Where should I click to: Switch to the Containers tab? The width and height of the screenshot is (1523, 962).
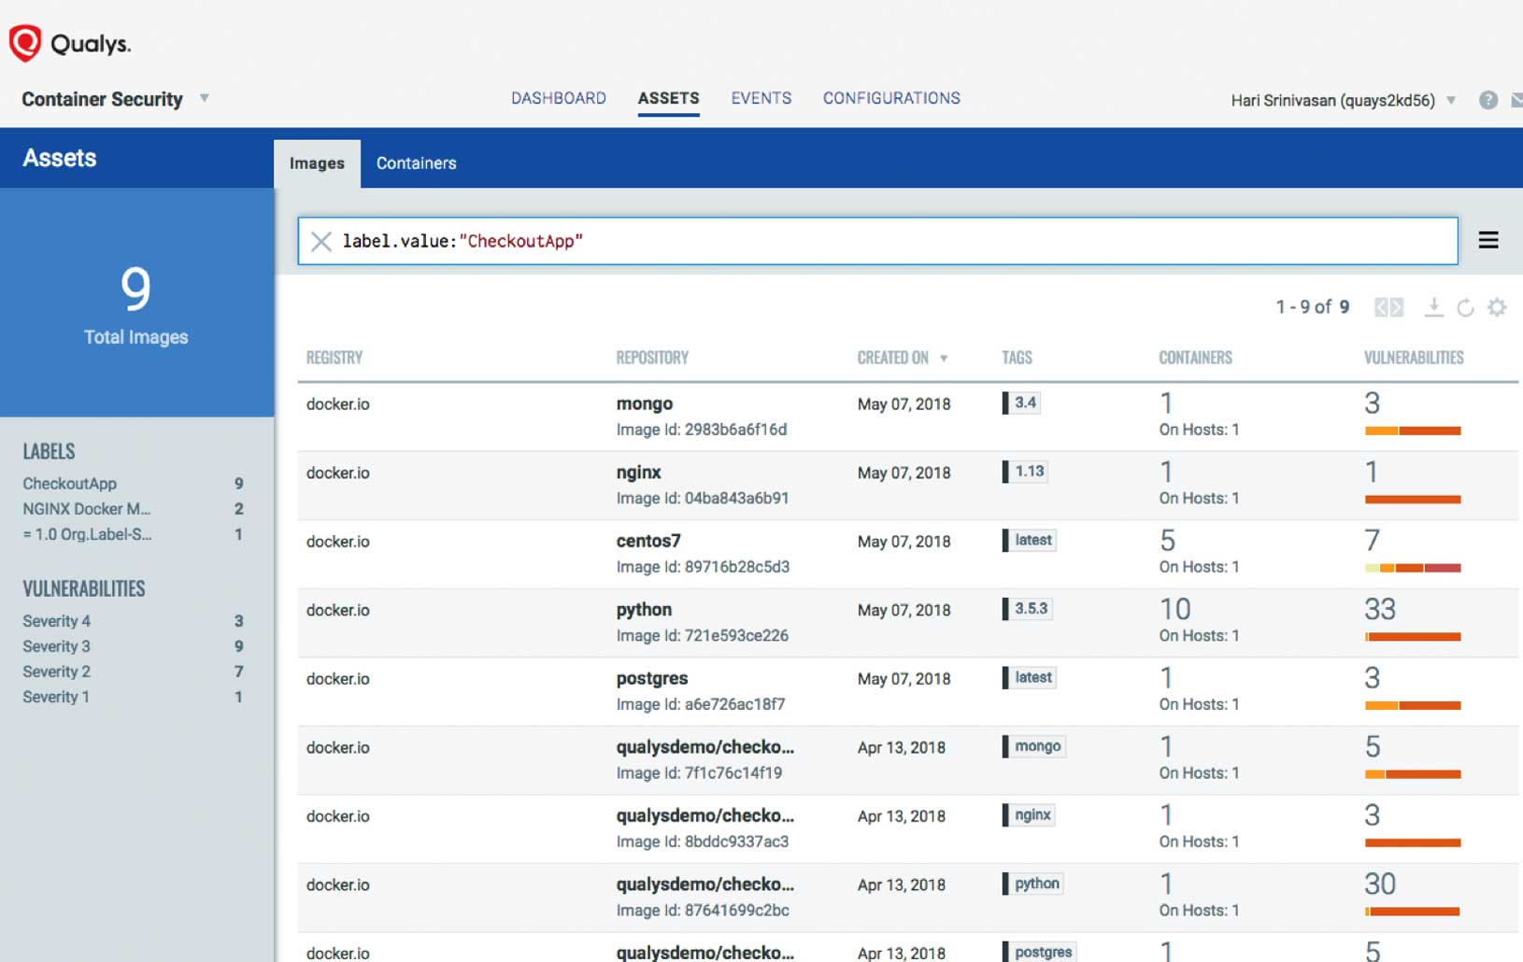pyautogui.click(x=417, y=163)
